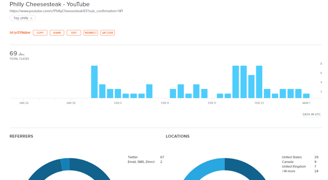The height and width of the screenshot is (180, 328).
Task: Click the dark blue segment of locations donut
Action: pos(245,168)
